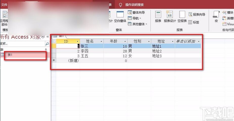Open the 姓名 column filter dropdown
The width and height of the screenshot is (234, 121).
tap(101, 41)
